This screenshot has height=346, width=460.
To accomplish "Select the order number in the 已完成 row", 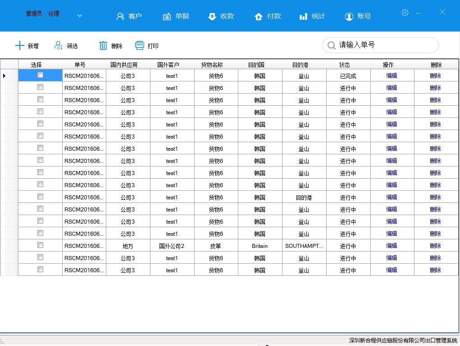I will (x=84, y=76).
